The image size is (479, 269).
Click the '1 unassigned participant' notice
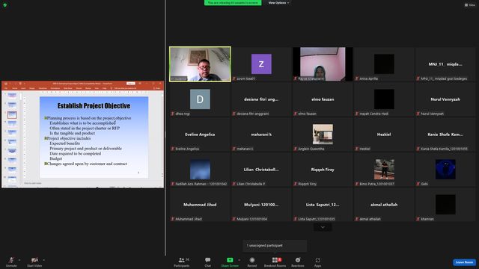[x=275, y=246]
